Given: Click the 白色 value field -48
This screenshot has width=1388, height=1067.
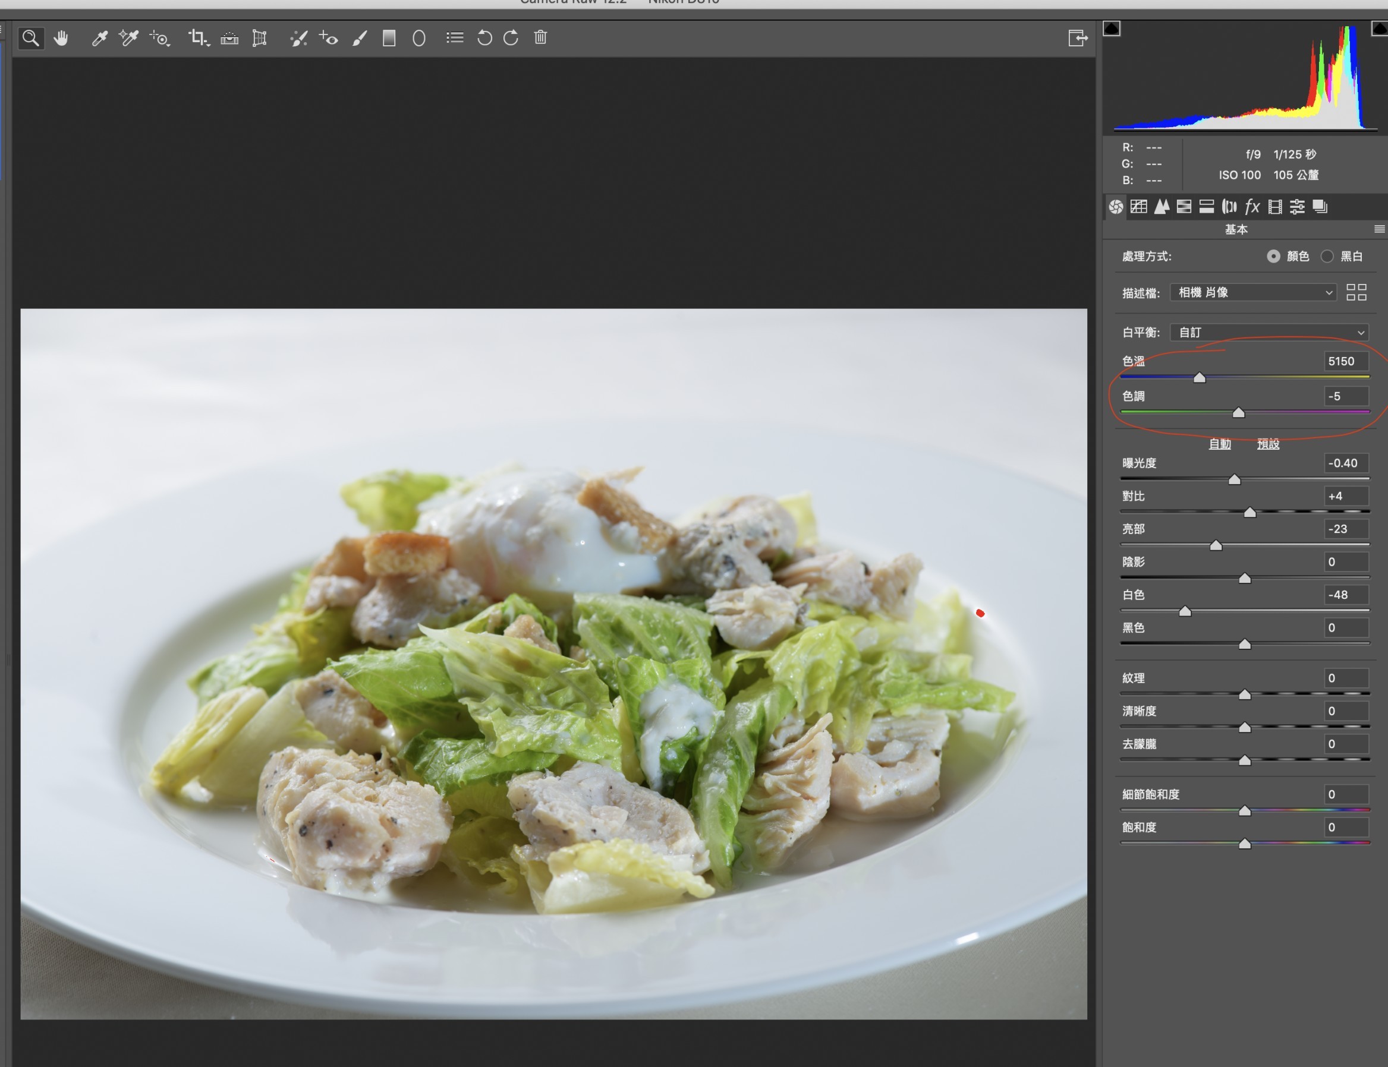Looking at the screenshot, I should pyautogui.click(x=1346, y=595).
